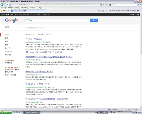The height and width of the screenshot is (114, 142).
Task: Open the 表示 menu
Action: click(x=16, y=8)
